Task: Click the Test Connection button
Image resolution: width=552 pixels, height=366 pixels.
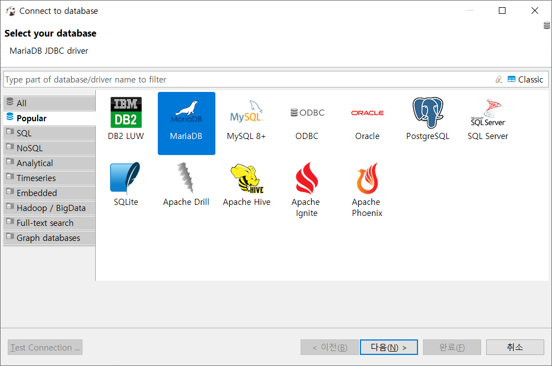Action: (45, 347)
